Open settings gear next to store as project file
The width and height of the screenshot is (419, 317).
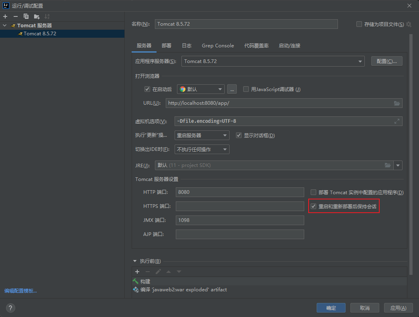409,24
